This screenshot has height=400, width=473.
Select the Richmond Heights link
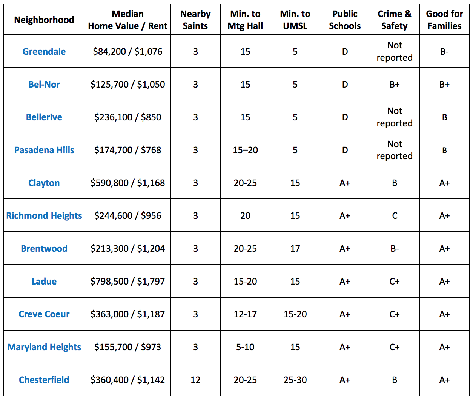point(44,216)
